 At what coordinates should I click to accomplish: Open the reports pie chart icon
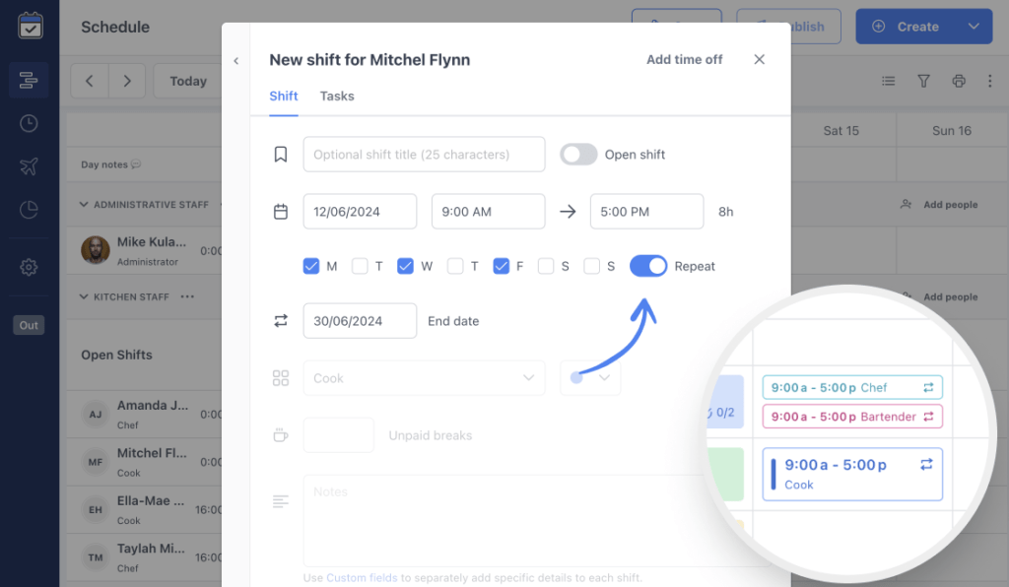29,210
